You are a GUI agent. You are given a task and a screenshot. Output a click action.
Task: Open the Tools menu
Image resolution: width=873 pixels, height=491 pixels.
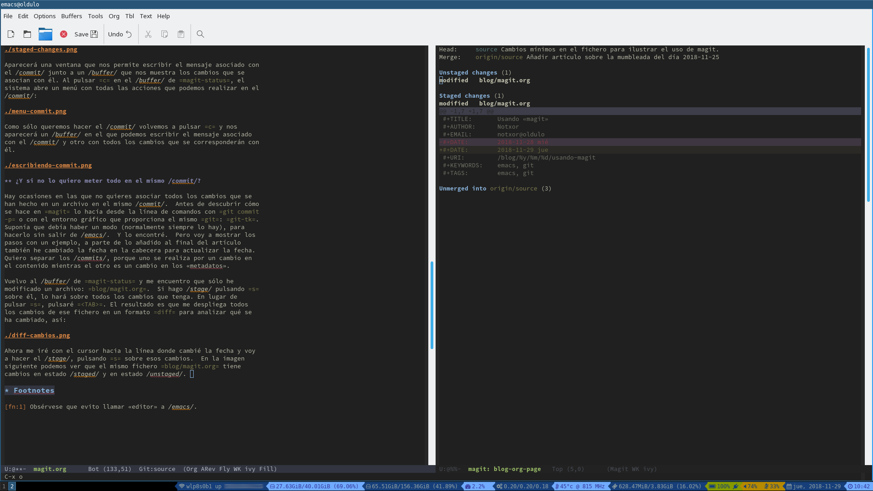[x=95, y=16]
